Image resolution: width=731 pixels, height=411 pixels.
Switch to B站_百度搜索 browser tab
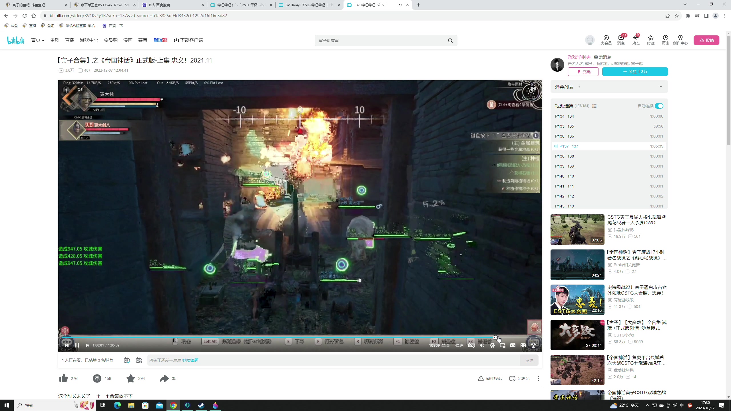click(172, 5)
